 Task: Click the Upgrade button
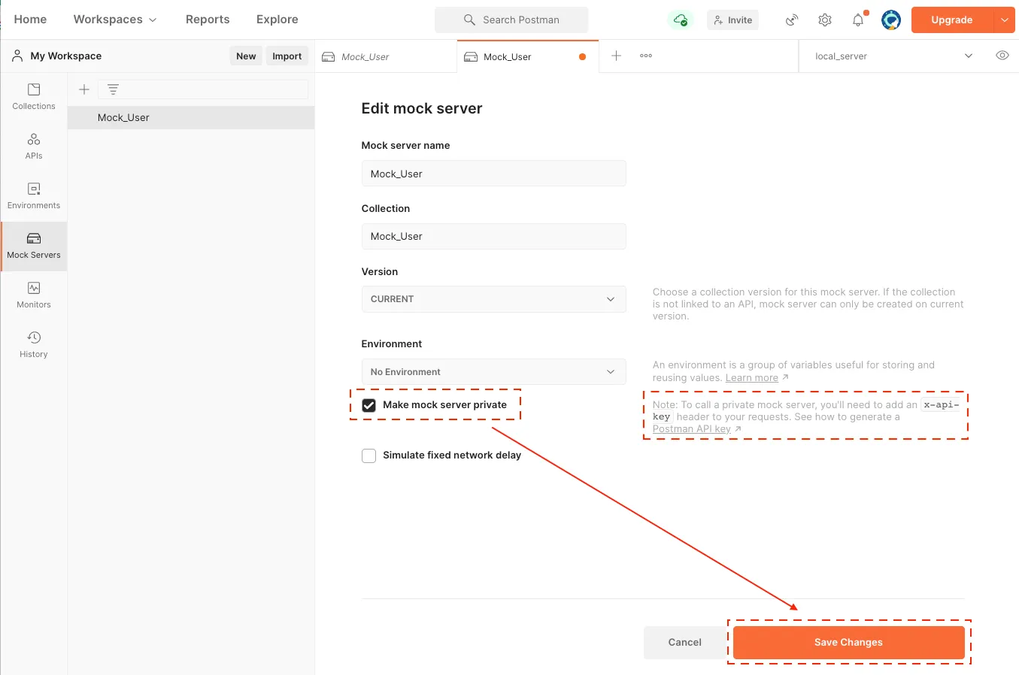(x=952, y=20)
